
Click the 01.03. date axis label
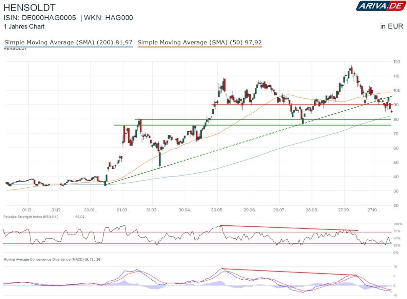pos(122,210)
